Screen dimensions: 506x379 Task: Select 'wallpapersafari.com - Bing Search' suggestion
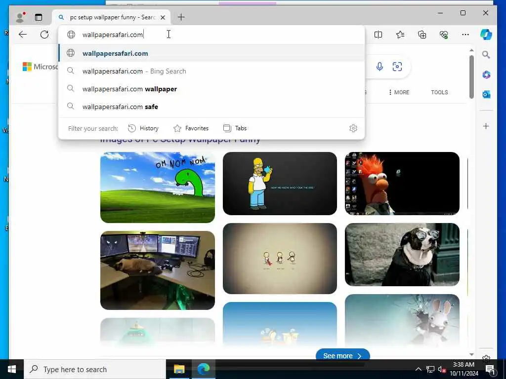(x=211, y=71)
